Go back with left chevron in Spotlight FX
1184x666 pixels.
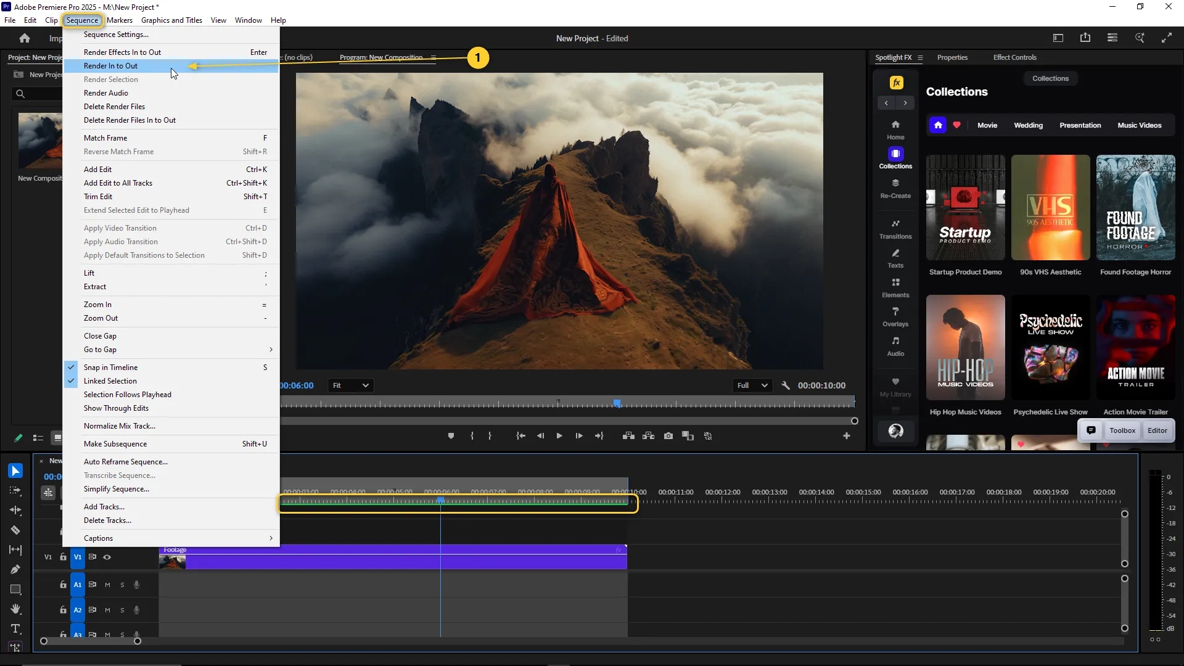(x=886, y=103)
